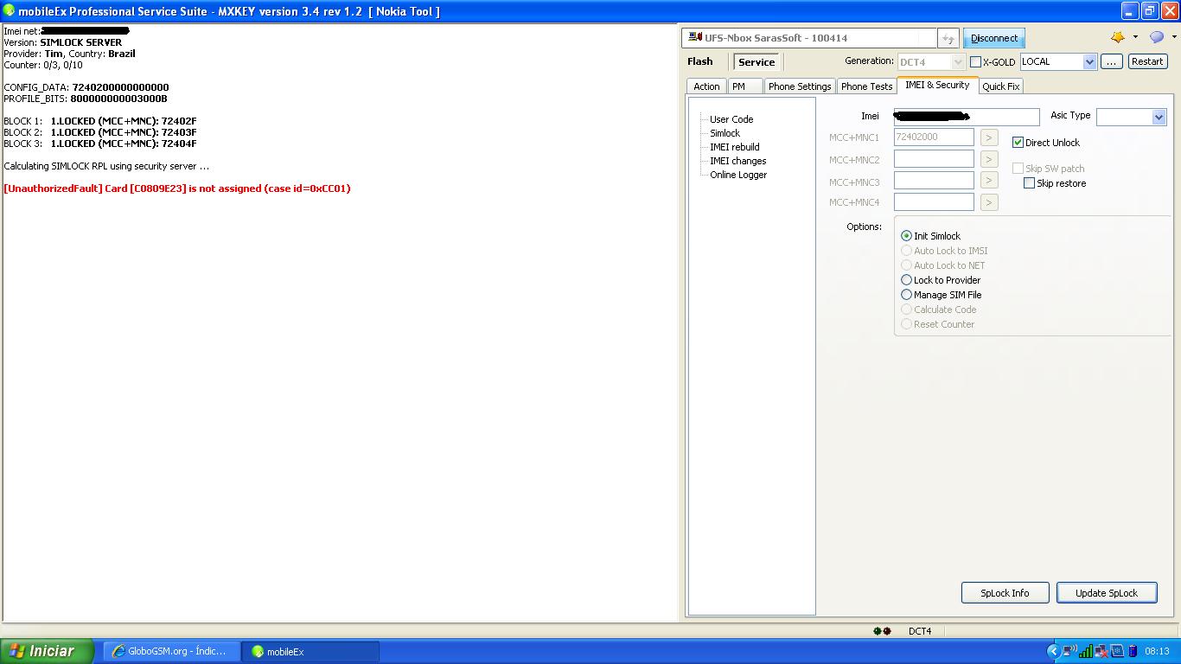
Task: Select the Manage SIM File option
Action: pos(906,295)
